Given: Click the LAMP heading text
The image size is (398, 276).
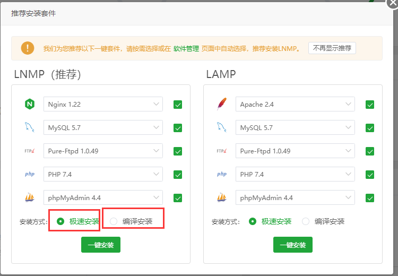Looking at the screenshot, I should 221,74.
